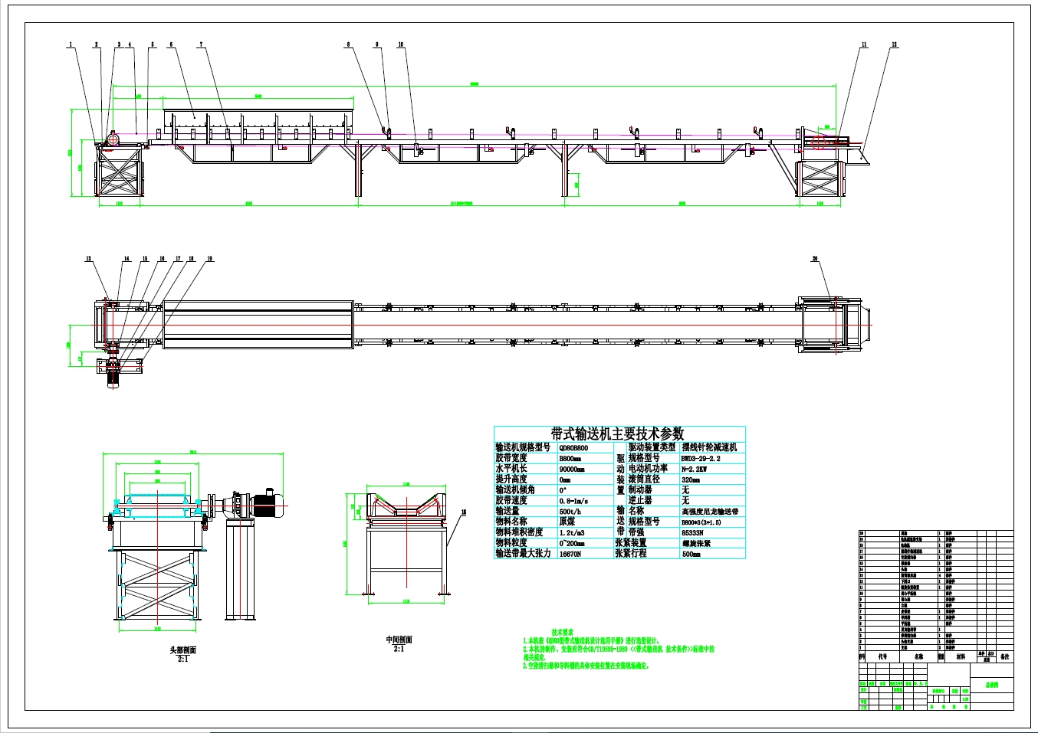Click part callout number 13
The height and width of the screenshot is (733, 1038).
coord(88,259)
